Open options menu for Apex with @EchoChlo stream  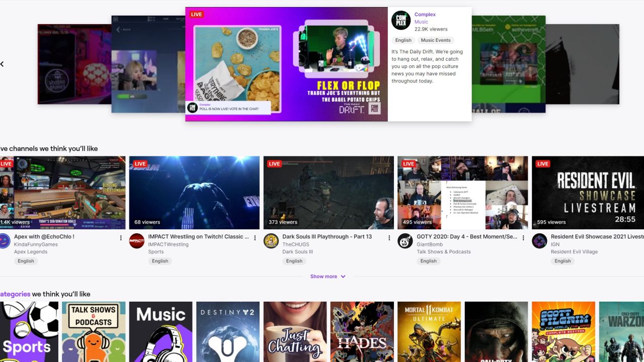click(x=121, y=238)
